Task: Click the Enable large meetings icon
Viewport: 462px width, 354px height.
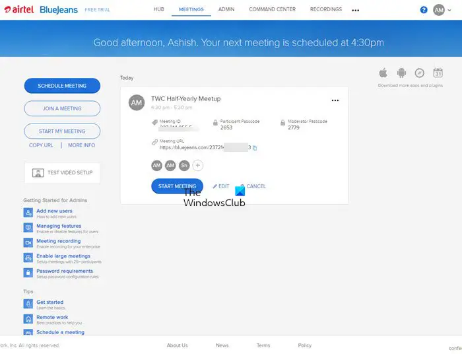Action: tap(28, 258)
